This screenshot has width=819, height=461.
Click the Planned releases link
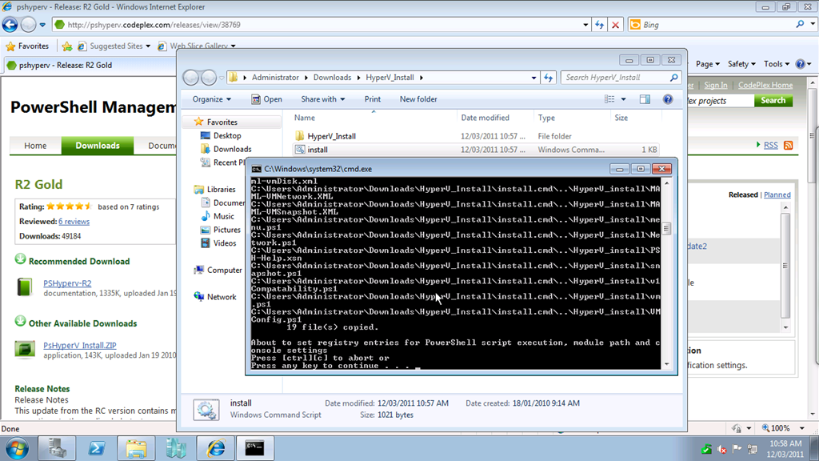click(x=777, y=195)
